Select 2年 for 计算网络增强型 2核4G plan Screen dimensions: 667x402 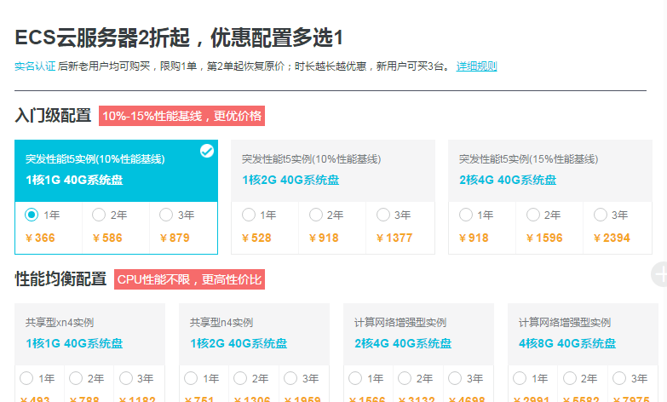[405, 378]
